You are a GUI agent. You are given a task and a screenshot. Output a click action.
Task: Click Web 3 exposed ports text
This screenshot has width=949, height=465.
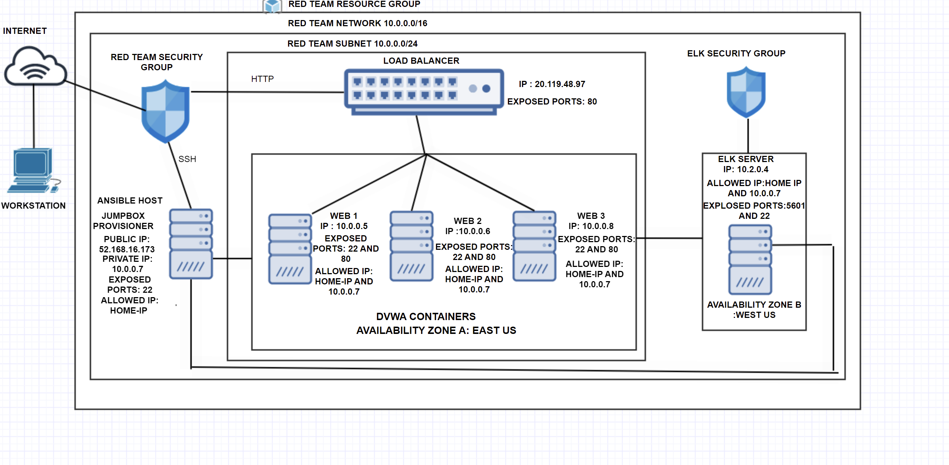(x=596, y=244)
